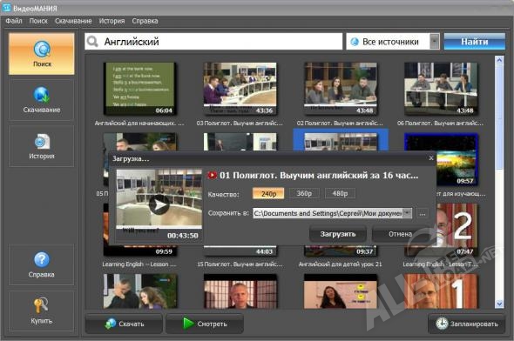Play the preview in the Загрузка dialog
The image size is (514, 341).
tap(159, 204)
